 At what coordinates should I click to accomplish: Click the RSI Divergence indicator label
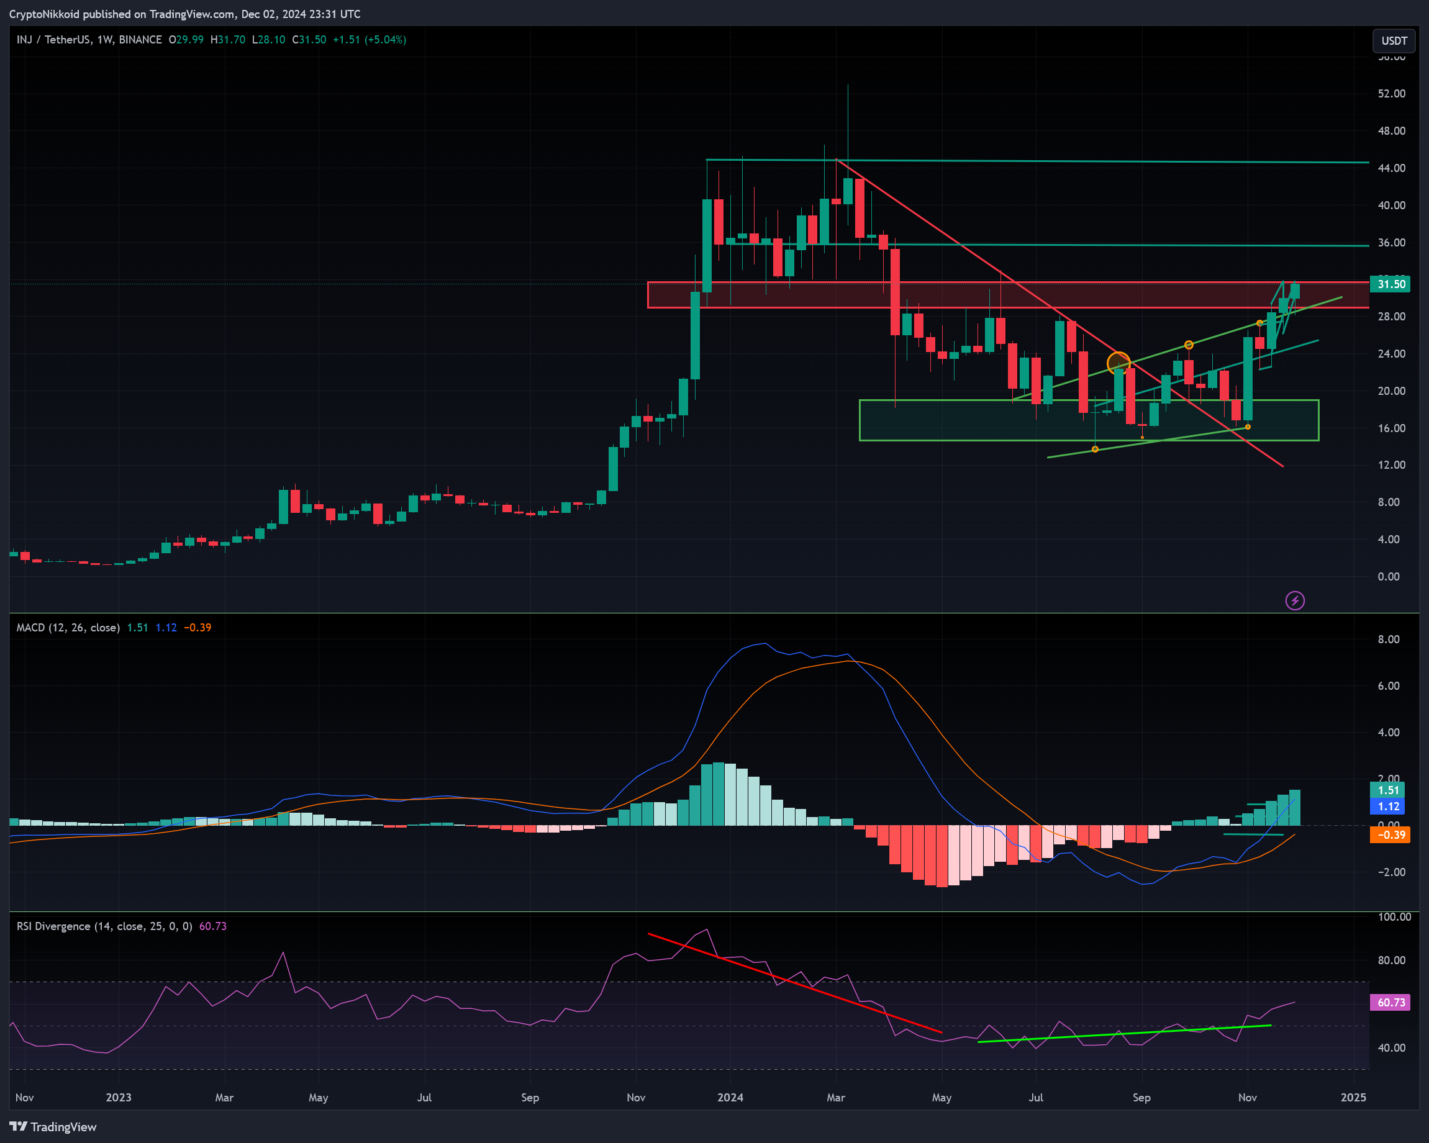[104, 926]
